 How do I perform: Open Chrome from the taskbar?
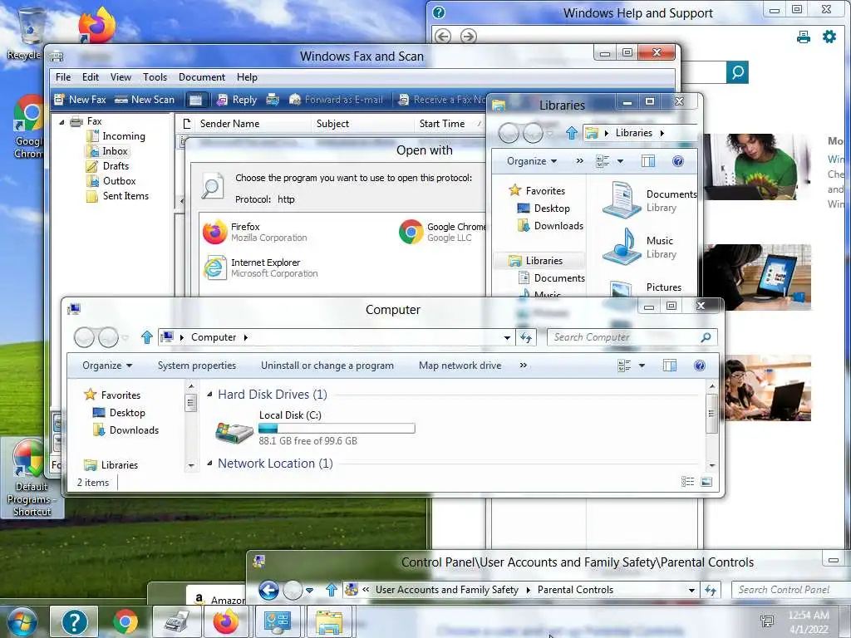click(125, 621)
